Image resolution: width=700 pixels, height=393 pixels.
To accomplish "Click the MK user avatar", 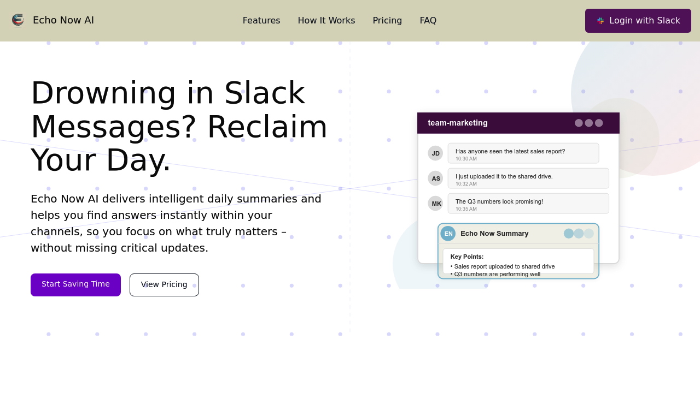I will (x=436, y=204).
